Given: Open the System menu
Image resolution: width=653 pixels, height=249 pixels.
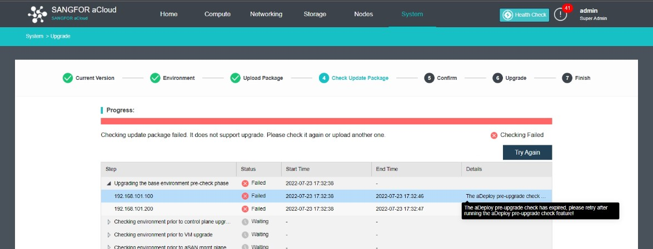Looking at the screenshot, I should point(412,14).
